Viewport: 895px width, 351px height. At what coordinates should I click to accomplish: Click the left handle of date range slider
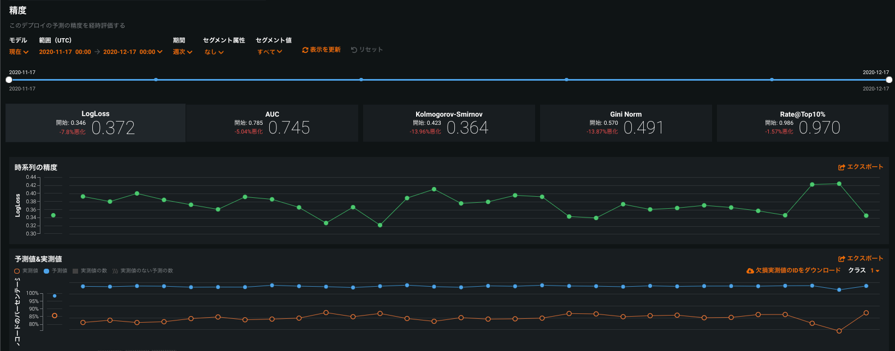(9, 80)
